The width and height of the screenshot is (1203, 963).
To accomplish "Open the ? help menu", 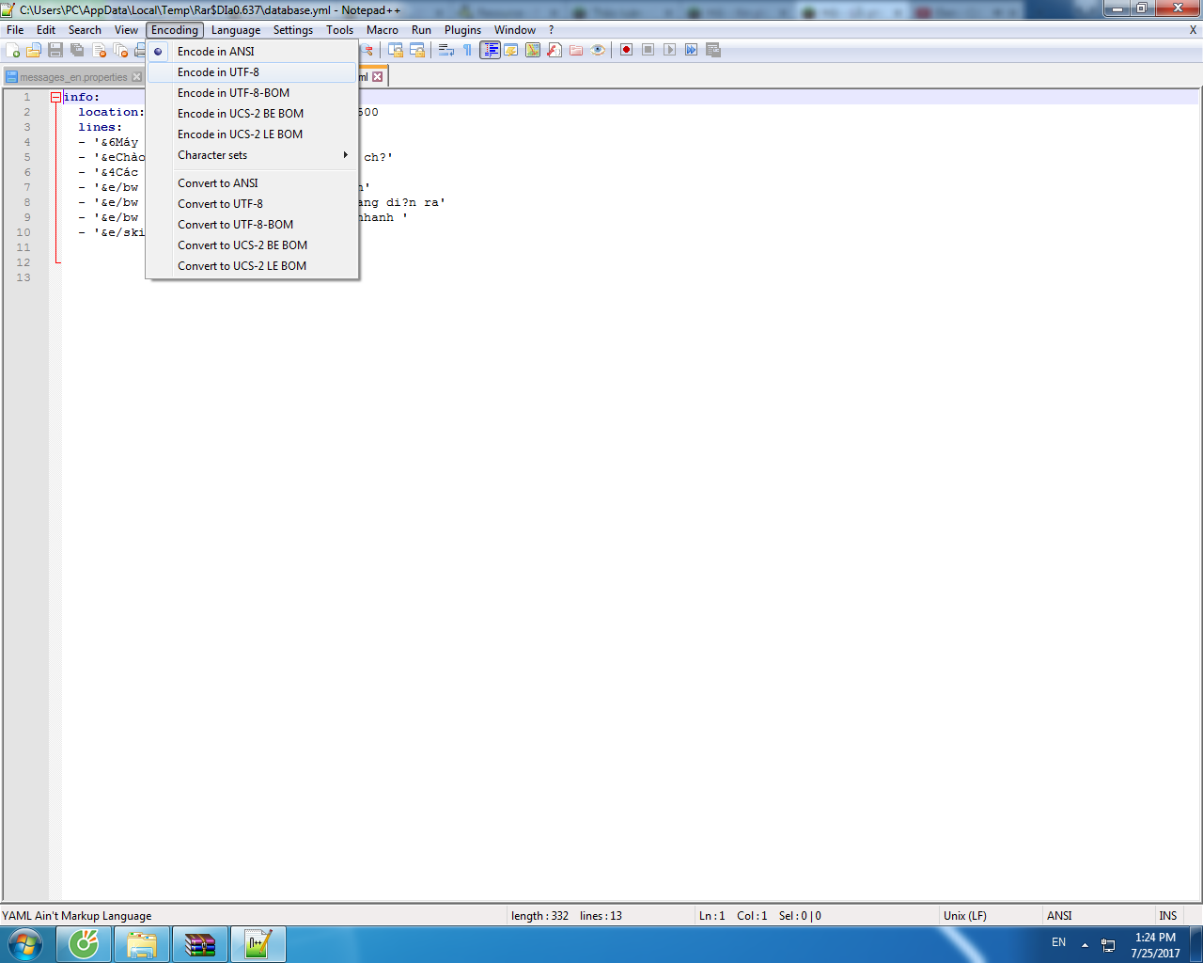I will point(552,30).
